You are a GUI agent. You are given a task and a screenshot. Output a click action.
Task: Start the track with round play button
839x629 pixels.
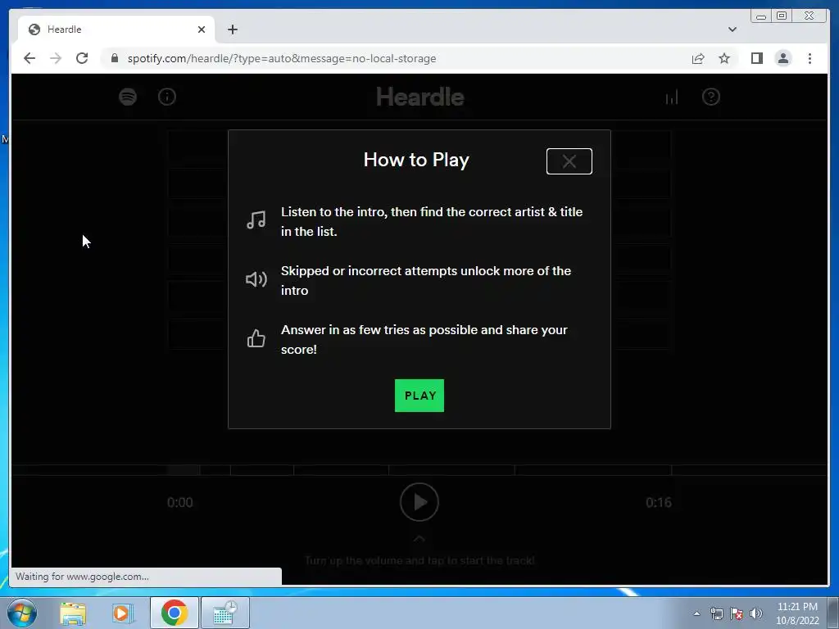419,502
